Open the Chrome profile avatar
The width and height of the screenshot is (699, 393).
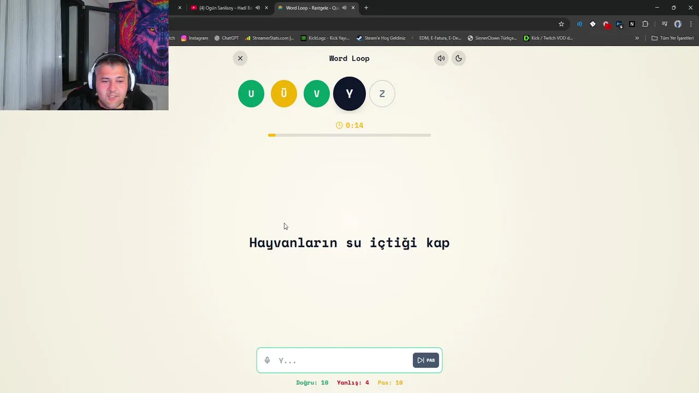click(678, 24)
